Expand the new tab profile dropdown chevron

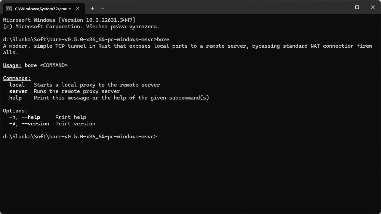pyautogui.click(x=103, y=8)
